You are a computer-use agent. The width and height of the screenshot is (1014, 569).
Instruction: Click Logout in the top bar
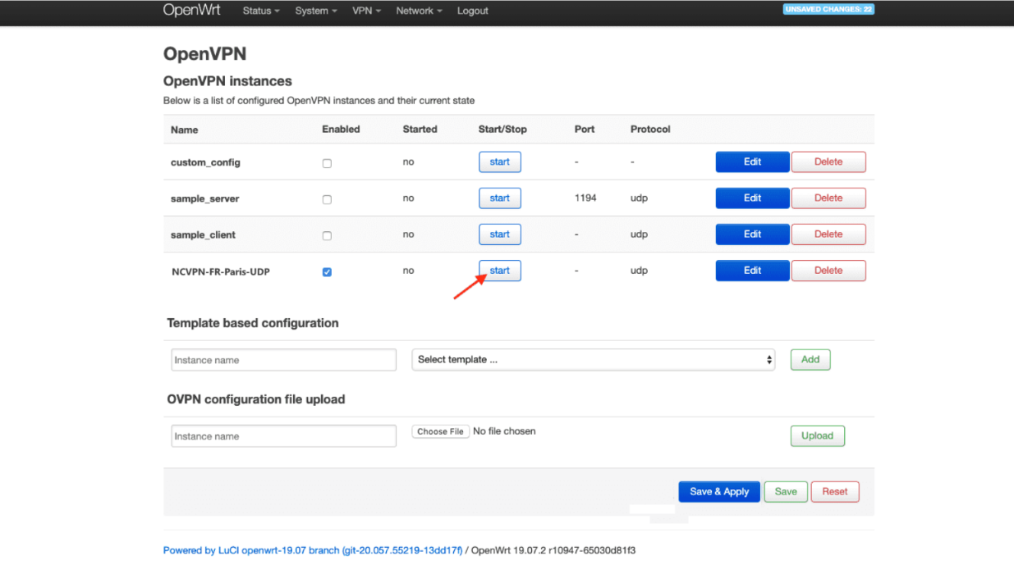(x=473, y=11)
